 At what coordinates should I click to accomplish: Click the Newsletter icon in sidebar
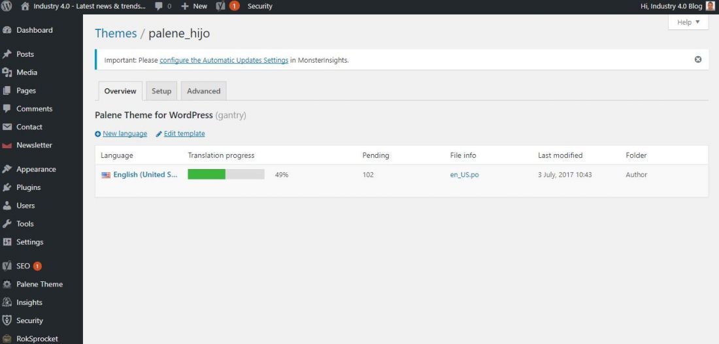(7, 145)
